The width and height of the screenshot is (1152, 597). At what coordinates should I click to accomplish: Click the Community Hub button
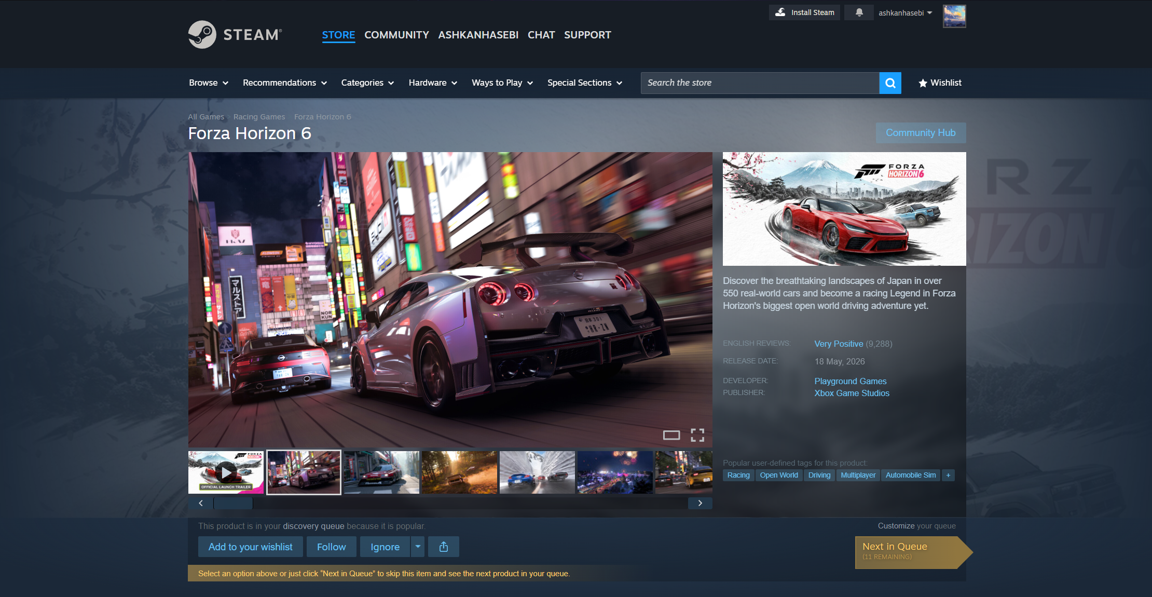(x=921, y=133)
